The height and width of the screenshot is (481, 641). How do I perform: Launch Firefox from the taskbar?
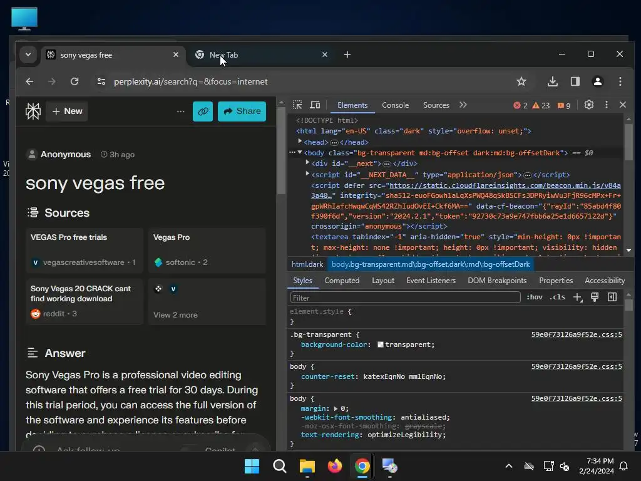point(335,466)
